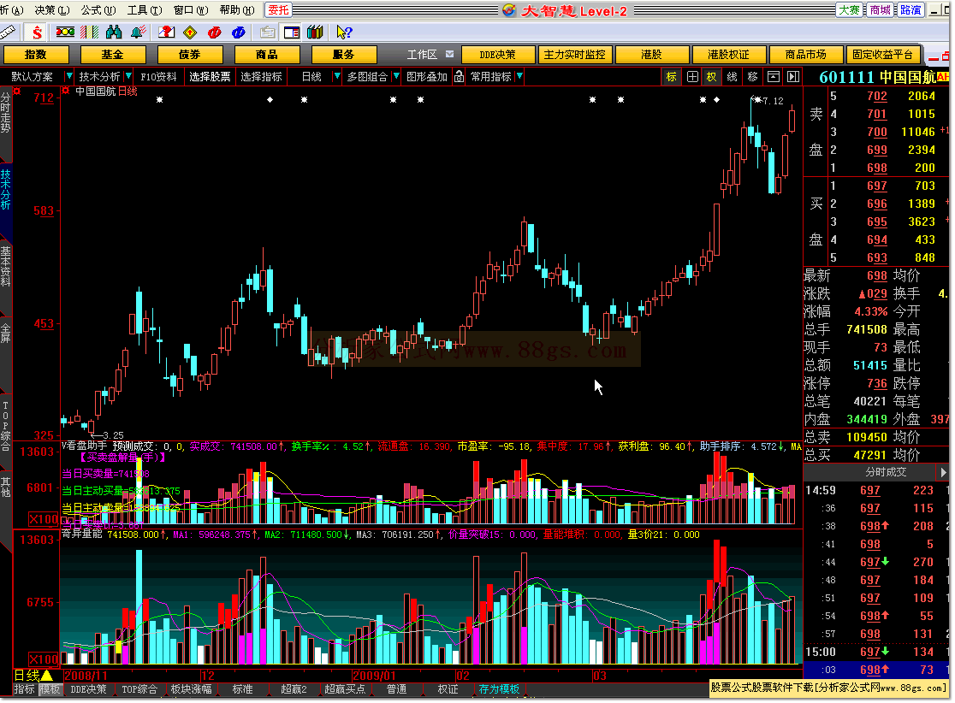Switch bottom mode to 模板
This screenshot has height=703, width=955.
click(50, 689)
